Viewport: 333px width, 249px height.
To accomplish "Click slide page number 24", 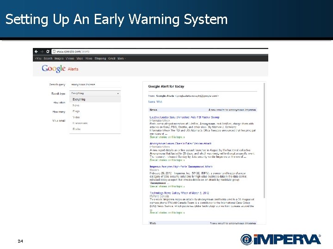I will (x=20, y=241).
